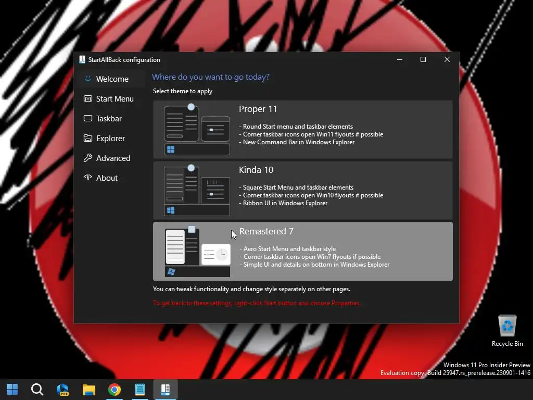Click the red 'To get back to these settings' note
The image size is (533, 400).
pyautogui.click(x=257, y=303)
